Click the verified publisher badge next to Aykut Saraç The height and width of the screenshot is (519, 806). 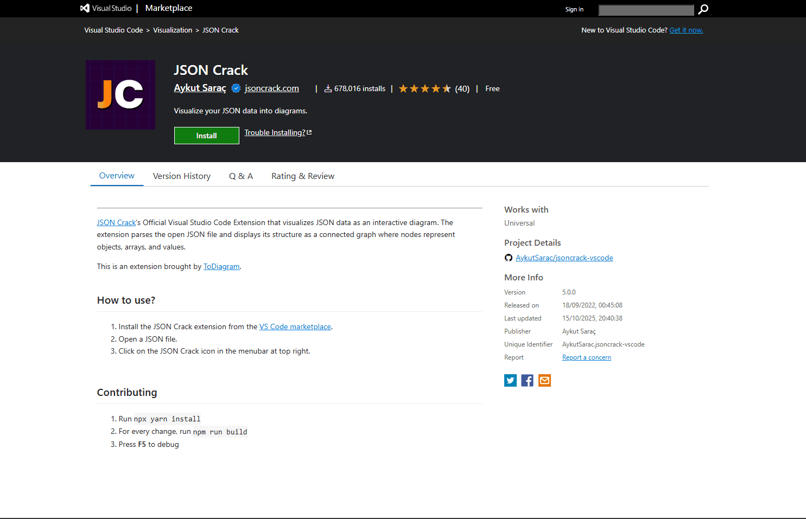pyautogui.click(x=236, y=88)
